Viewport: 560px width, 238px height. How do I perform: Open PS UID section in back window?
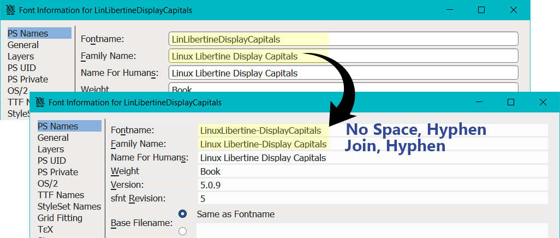[x=22, y=68]
